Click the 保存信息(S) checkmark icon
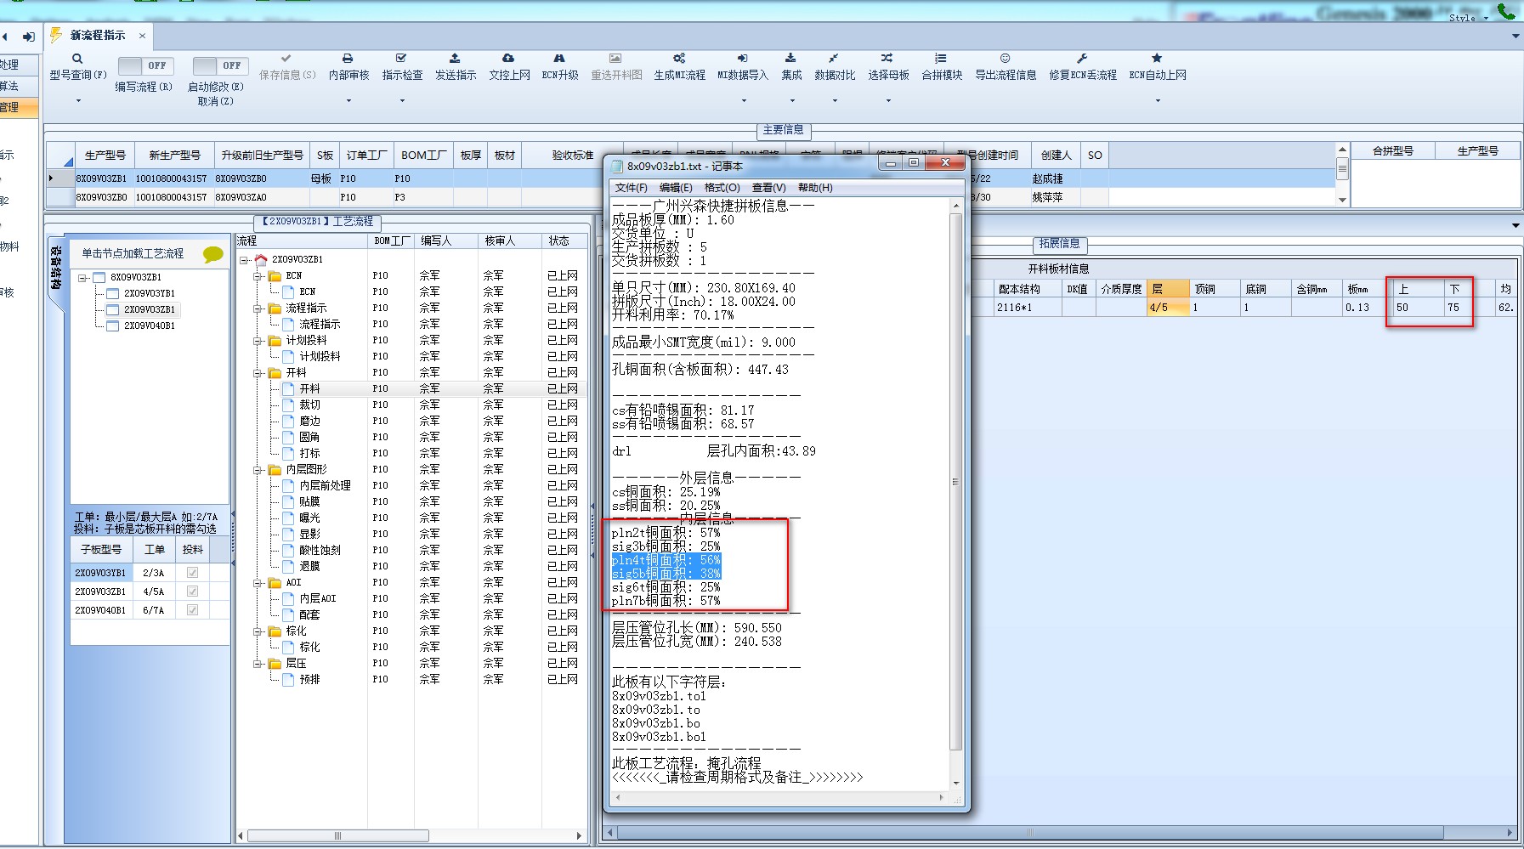Image resolution: width=1524 pixels, height=849 pixels. click(286, 59)
